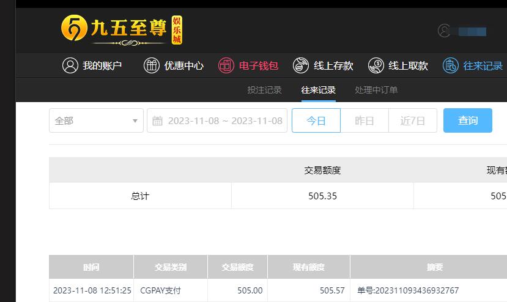Screen dimensions: 507x302
Task: Click the 往来记录 sub tab
Action: click(x=318, y=90)
